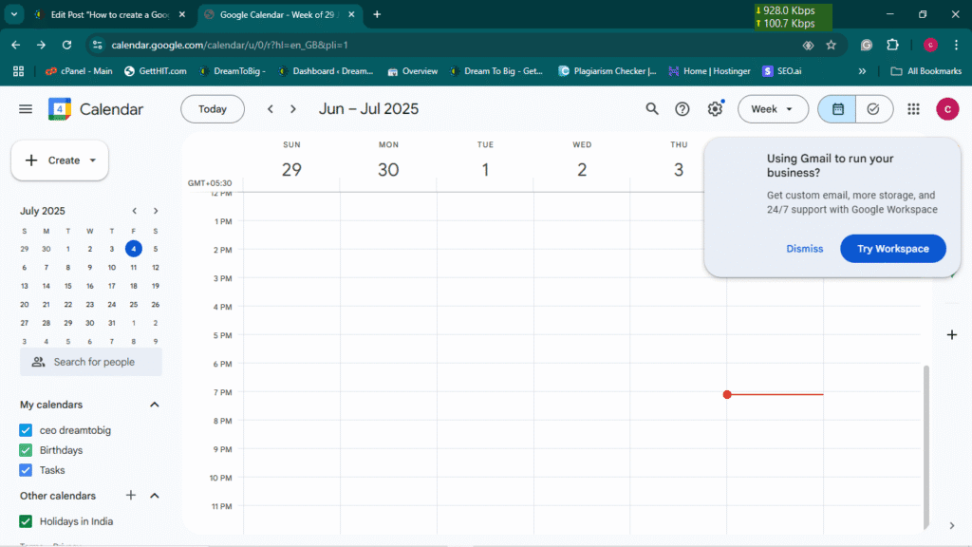
Task: Open the Settings gear menu
Action: coord(715,109)
